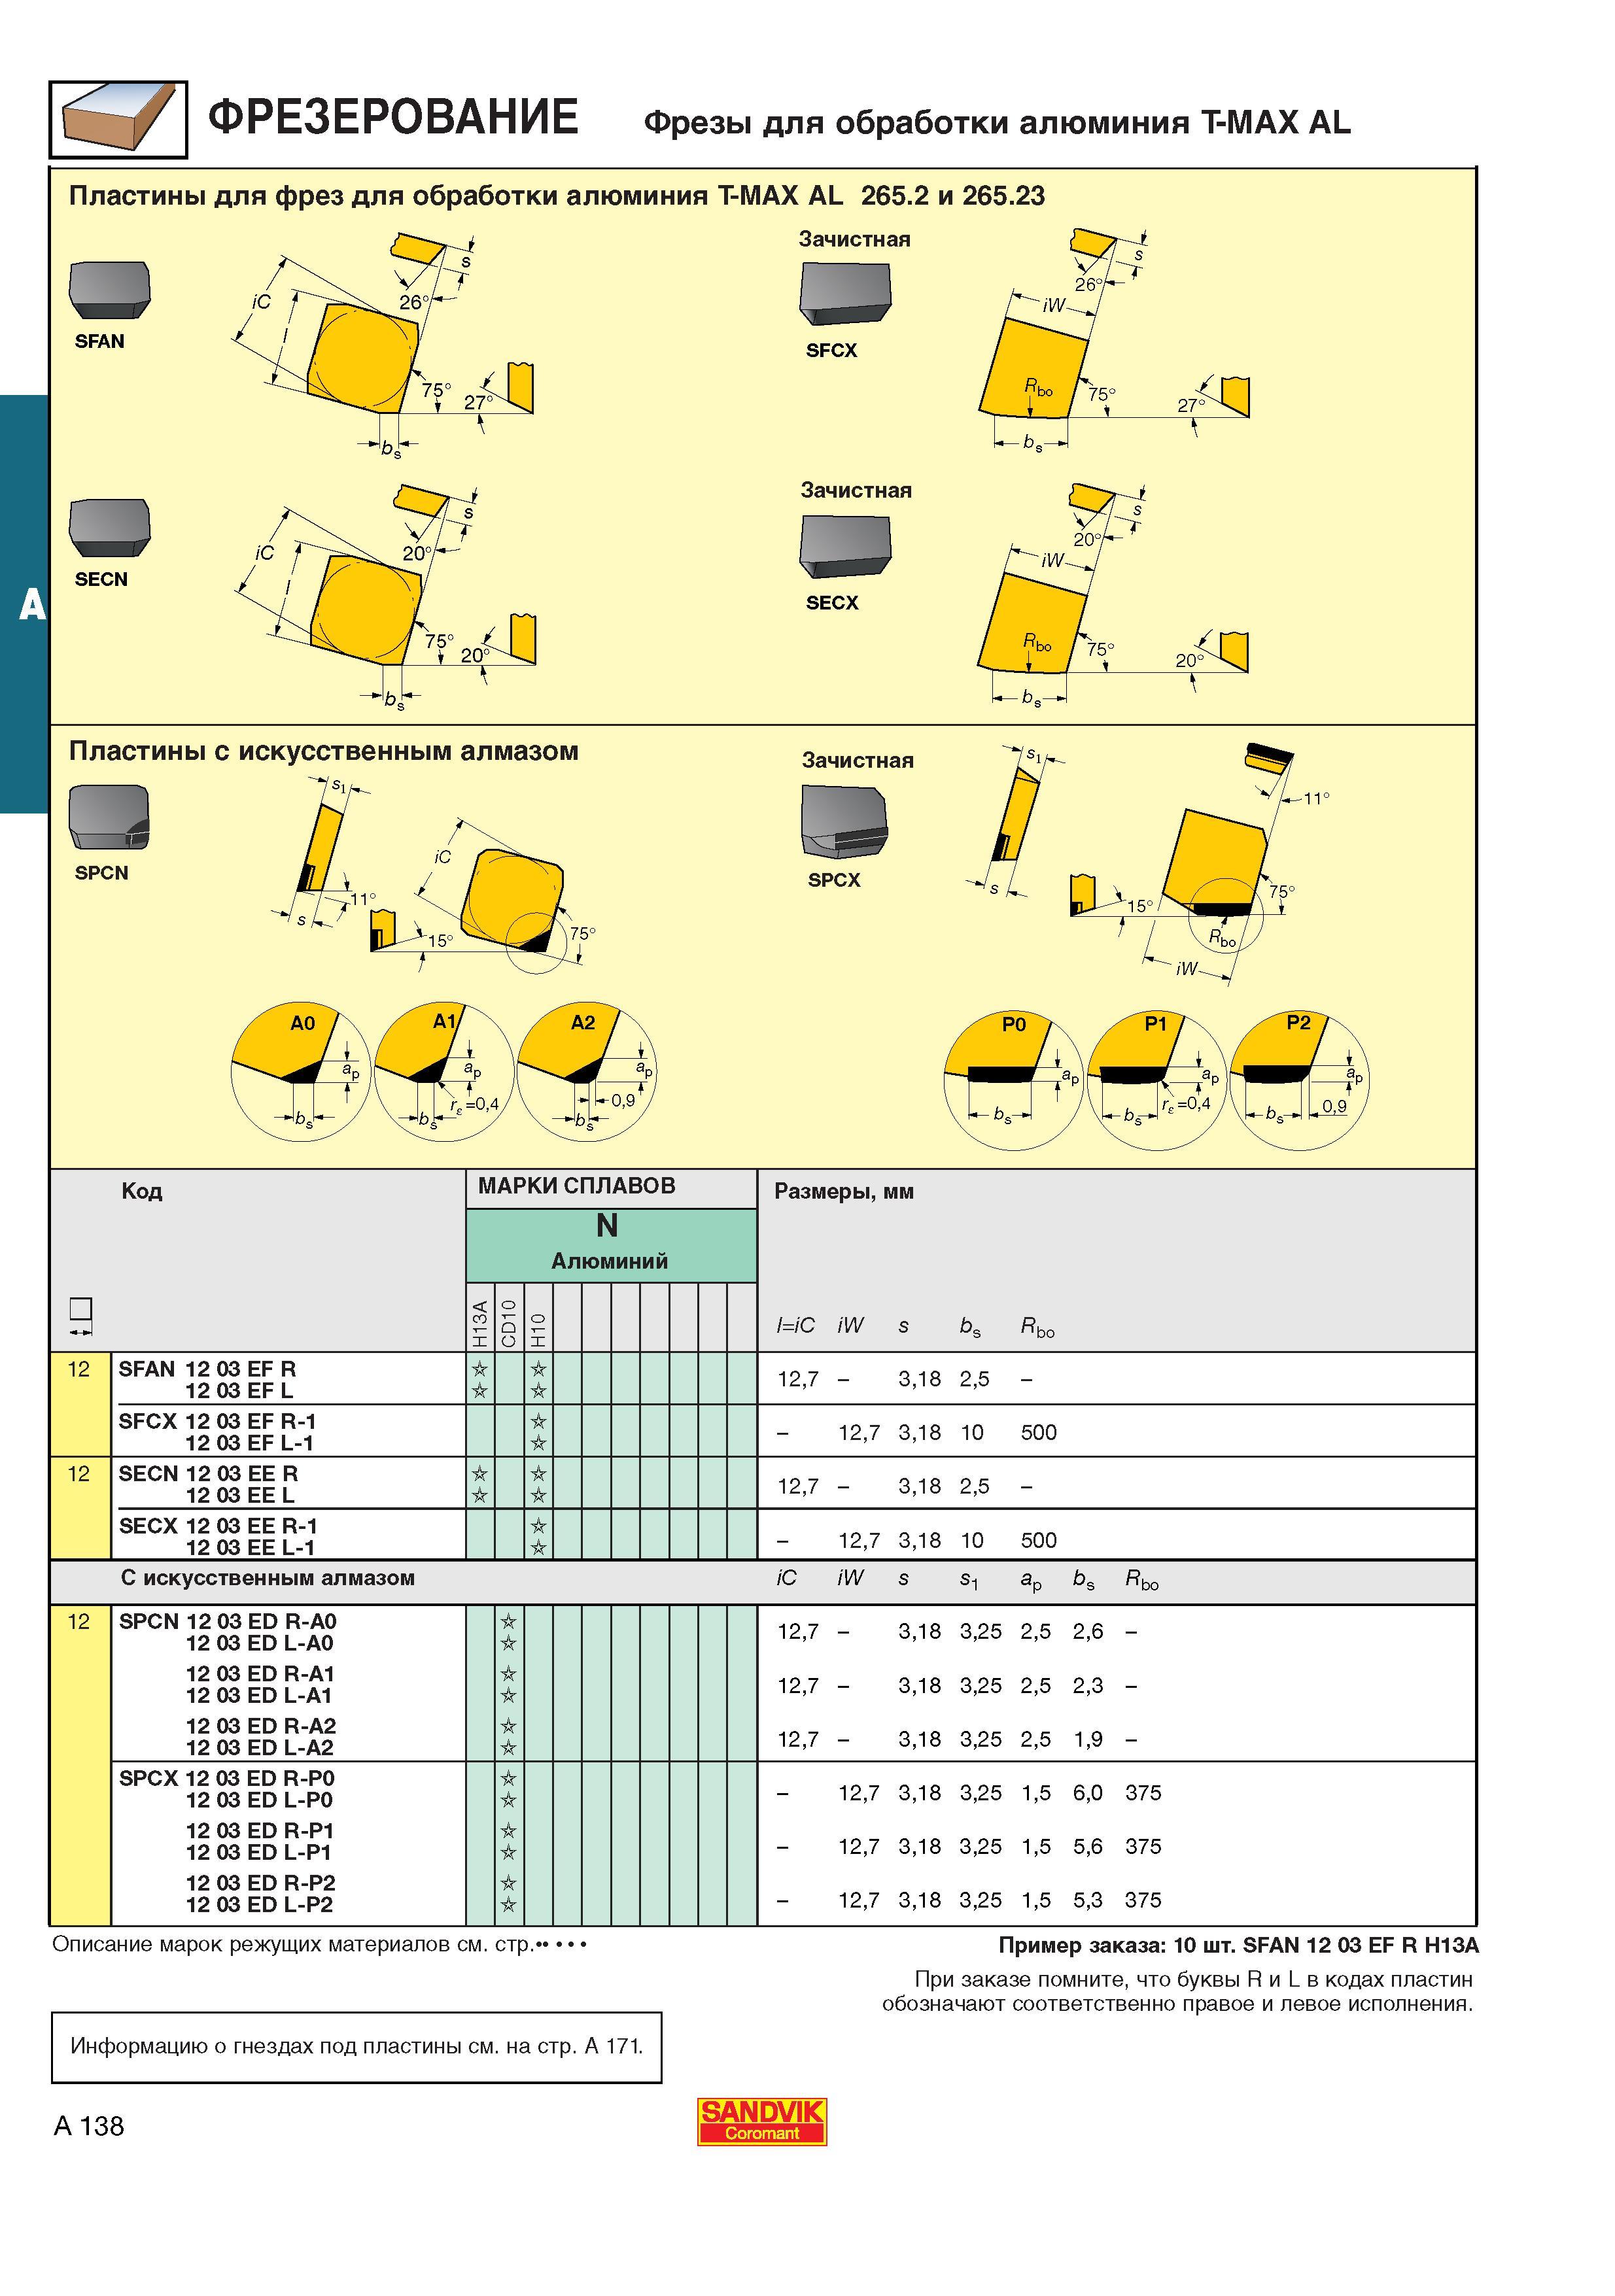1615x2296 pixels.
Task: Click the Rbo value 500 in SFCX row
Action: pyautogui.click(x=1038, y=1432)
